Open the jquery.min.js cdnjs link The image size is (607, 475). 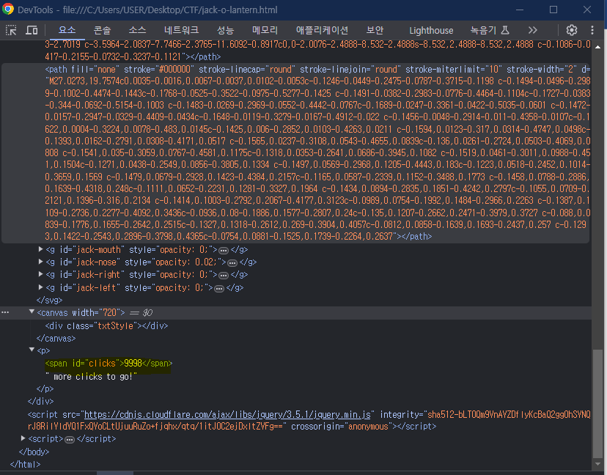(227, 415)
